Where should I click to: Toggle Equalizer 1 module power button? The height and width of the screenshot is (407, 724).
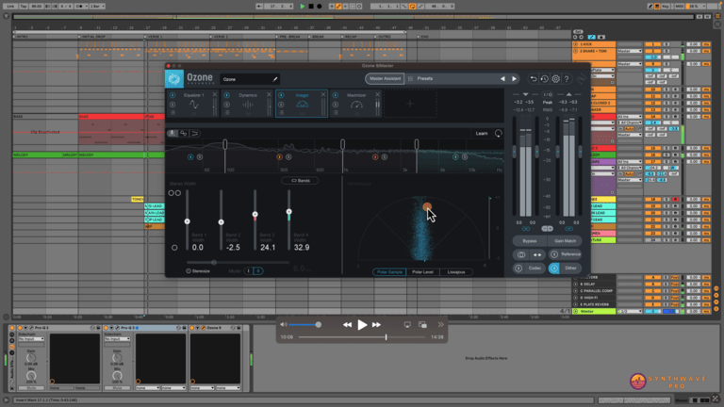pos(173,95)
